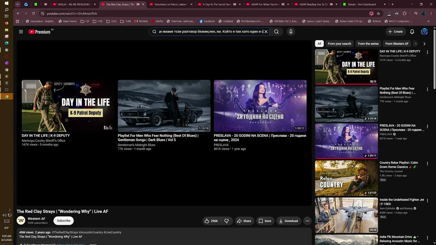Viewport: 436px width, 245px height.
Task: Select the From your search chip
Action: point(339,44)
